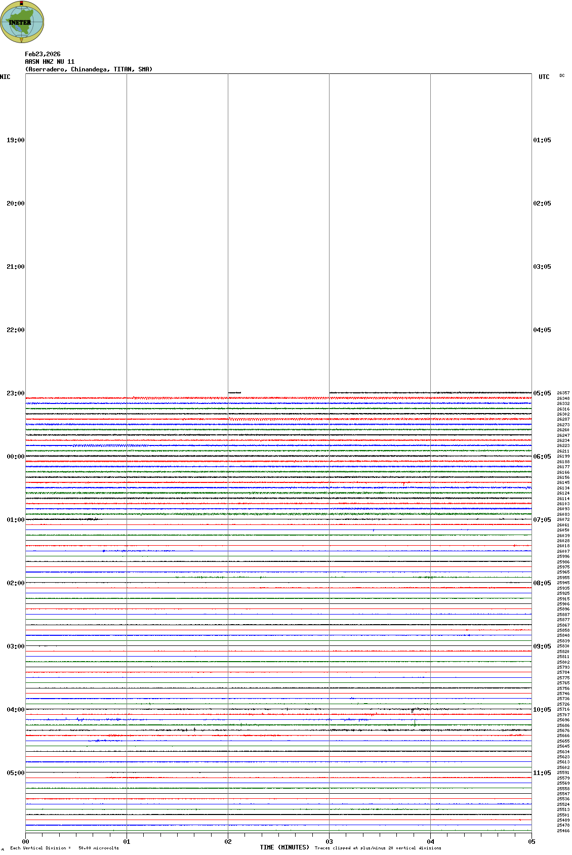Click the NIC local time header
This screenshot has width=572, height=855.
click(5, 77)
